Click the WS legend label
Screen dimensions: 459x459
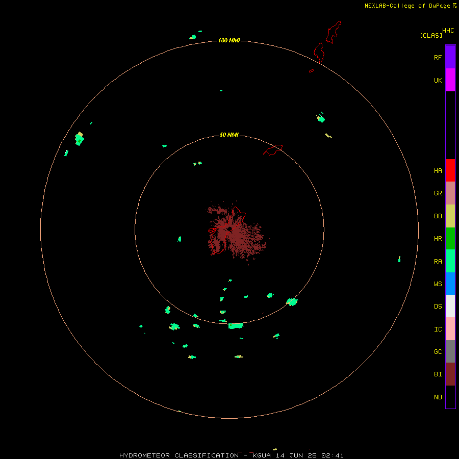pos(438,284)
